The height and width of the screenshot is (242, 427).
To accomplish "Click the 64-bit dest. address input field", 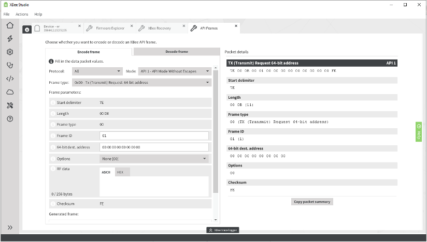I will [x=154, y=147].
